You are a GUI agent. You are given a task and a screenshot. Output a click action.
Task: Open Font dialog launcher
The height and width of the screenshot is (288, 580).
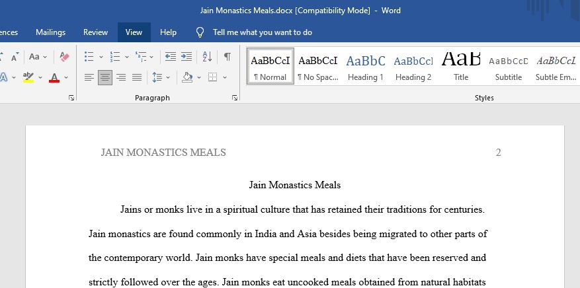point(71,98)
